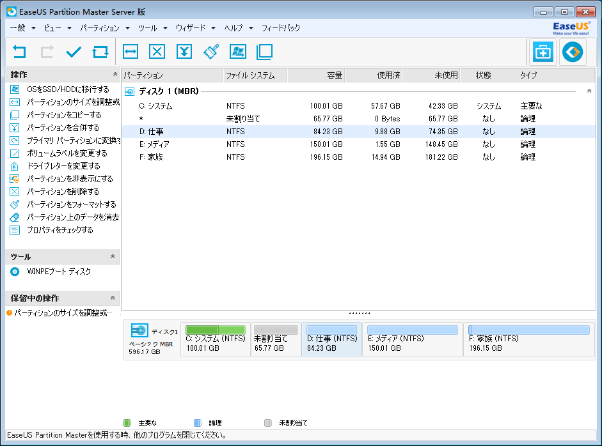Screen dimensions: 602x446
Task: Open the パーティション menu dropdown arrow
Action: pyautogui.click(x=127, y=28)
